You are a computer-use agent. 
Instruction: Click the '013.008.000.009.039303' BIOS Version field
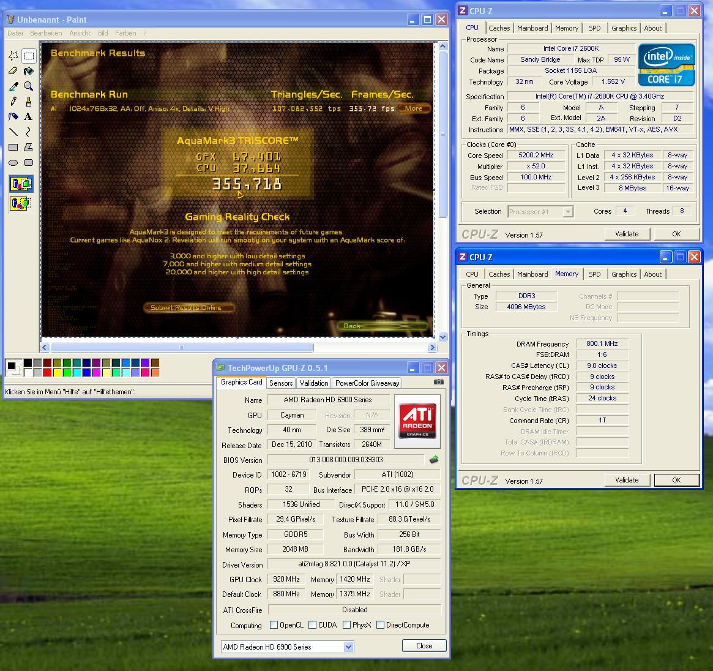click(x=346, y=459)
